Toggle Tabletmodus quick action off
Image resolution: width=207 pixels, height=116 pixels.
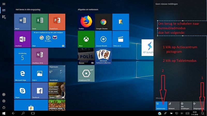pos(161,106)
